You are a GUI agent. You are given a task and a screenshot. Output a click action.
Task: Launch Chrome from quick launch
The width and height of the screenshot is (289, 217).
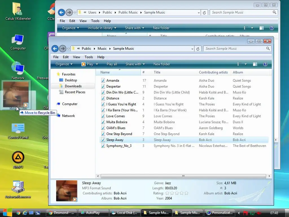tap(18, 213)
